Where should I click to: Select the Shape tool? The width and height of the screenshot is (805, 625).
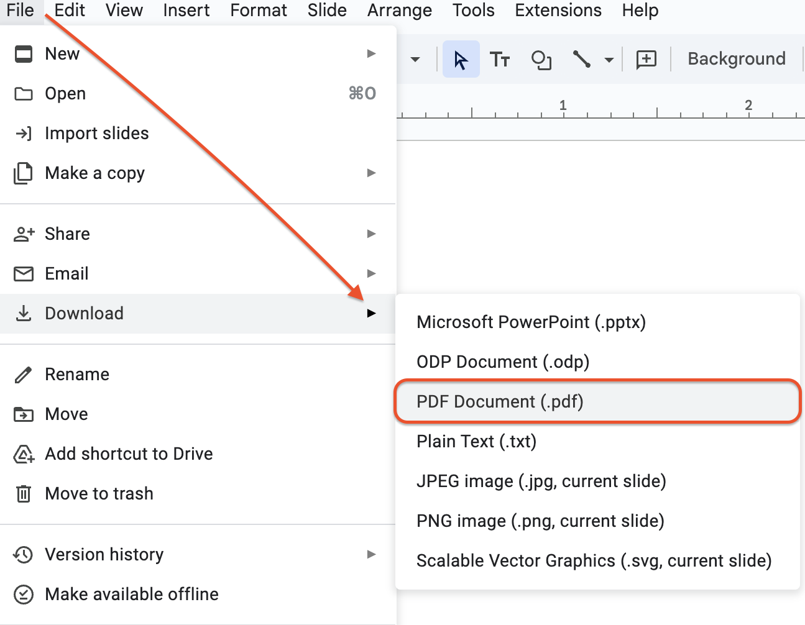pos(541,60)
